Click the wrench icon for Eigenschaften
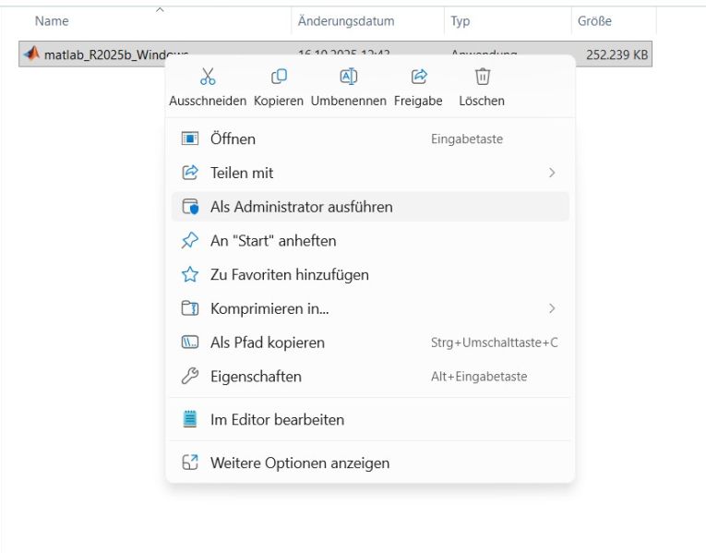 point(190,377)
